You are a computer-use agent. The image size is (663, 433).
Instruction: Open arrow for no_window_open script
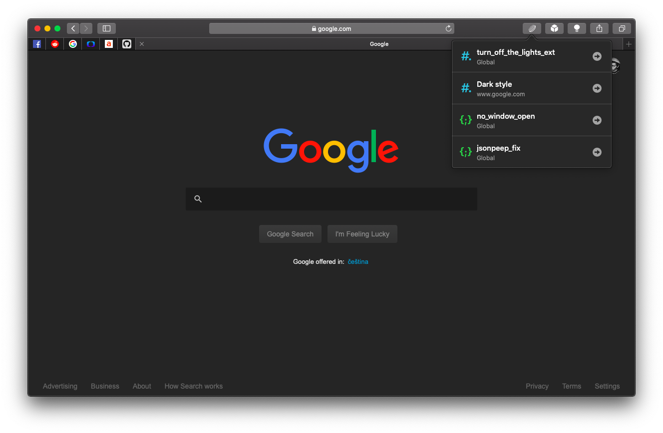pos(597,120)
